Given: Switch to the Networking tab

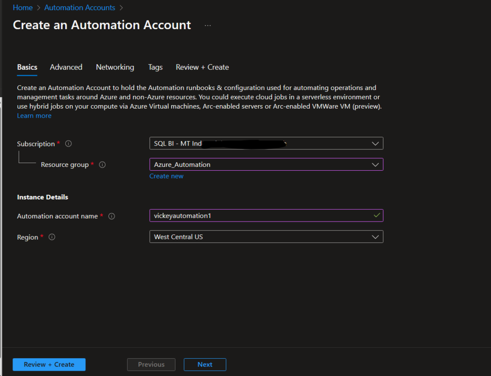Looking at the screenshot, I should pos(115,67).
